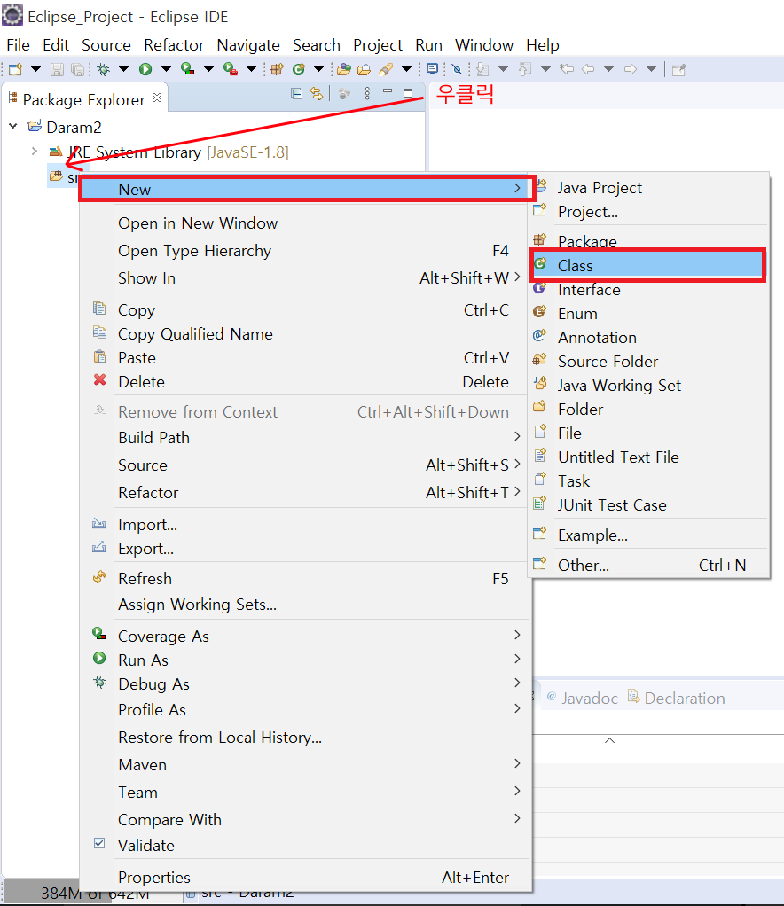Maximize the Package Explorer view
The image size is (784, 906).
coord(408,92)
